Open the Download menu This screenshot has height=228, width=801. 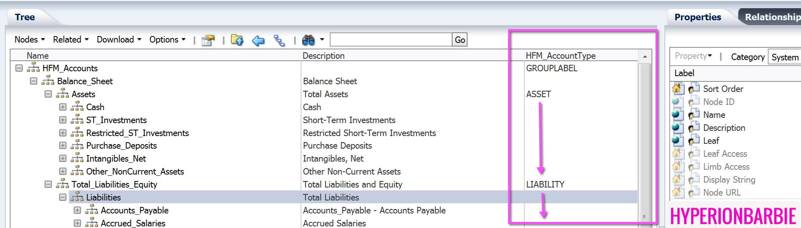pyautogui.click(x=119, y=40)
